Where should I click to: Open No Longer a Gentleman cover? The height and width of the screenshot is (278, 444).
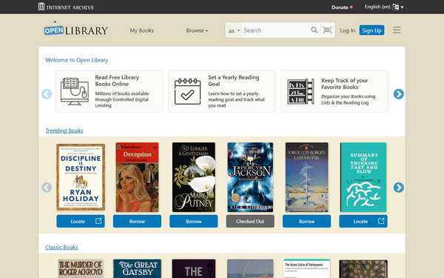[x=194, y=177]
